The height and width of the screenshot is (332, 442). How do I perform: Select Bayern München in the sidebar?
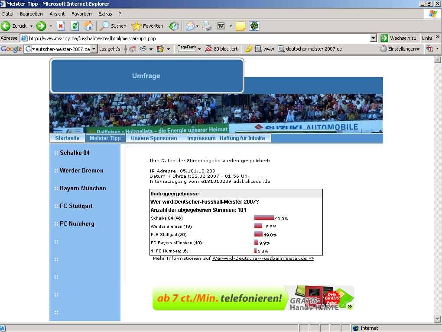pyautogui.click(x=83, y=188)
